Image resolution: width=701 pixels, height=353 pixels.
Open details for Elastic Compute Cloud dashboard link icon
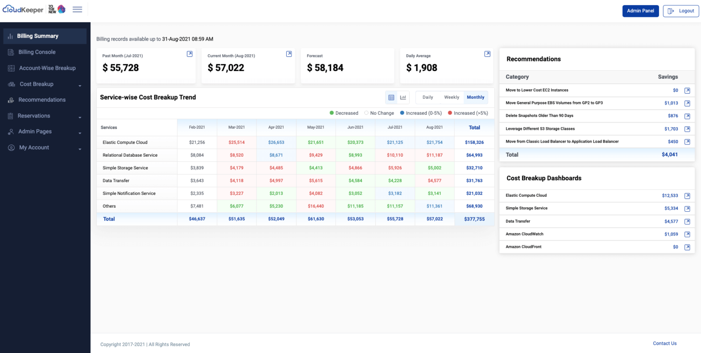[x=687, y=195]
